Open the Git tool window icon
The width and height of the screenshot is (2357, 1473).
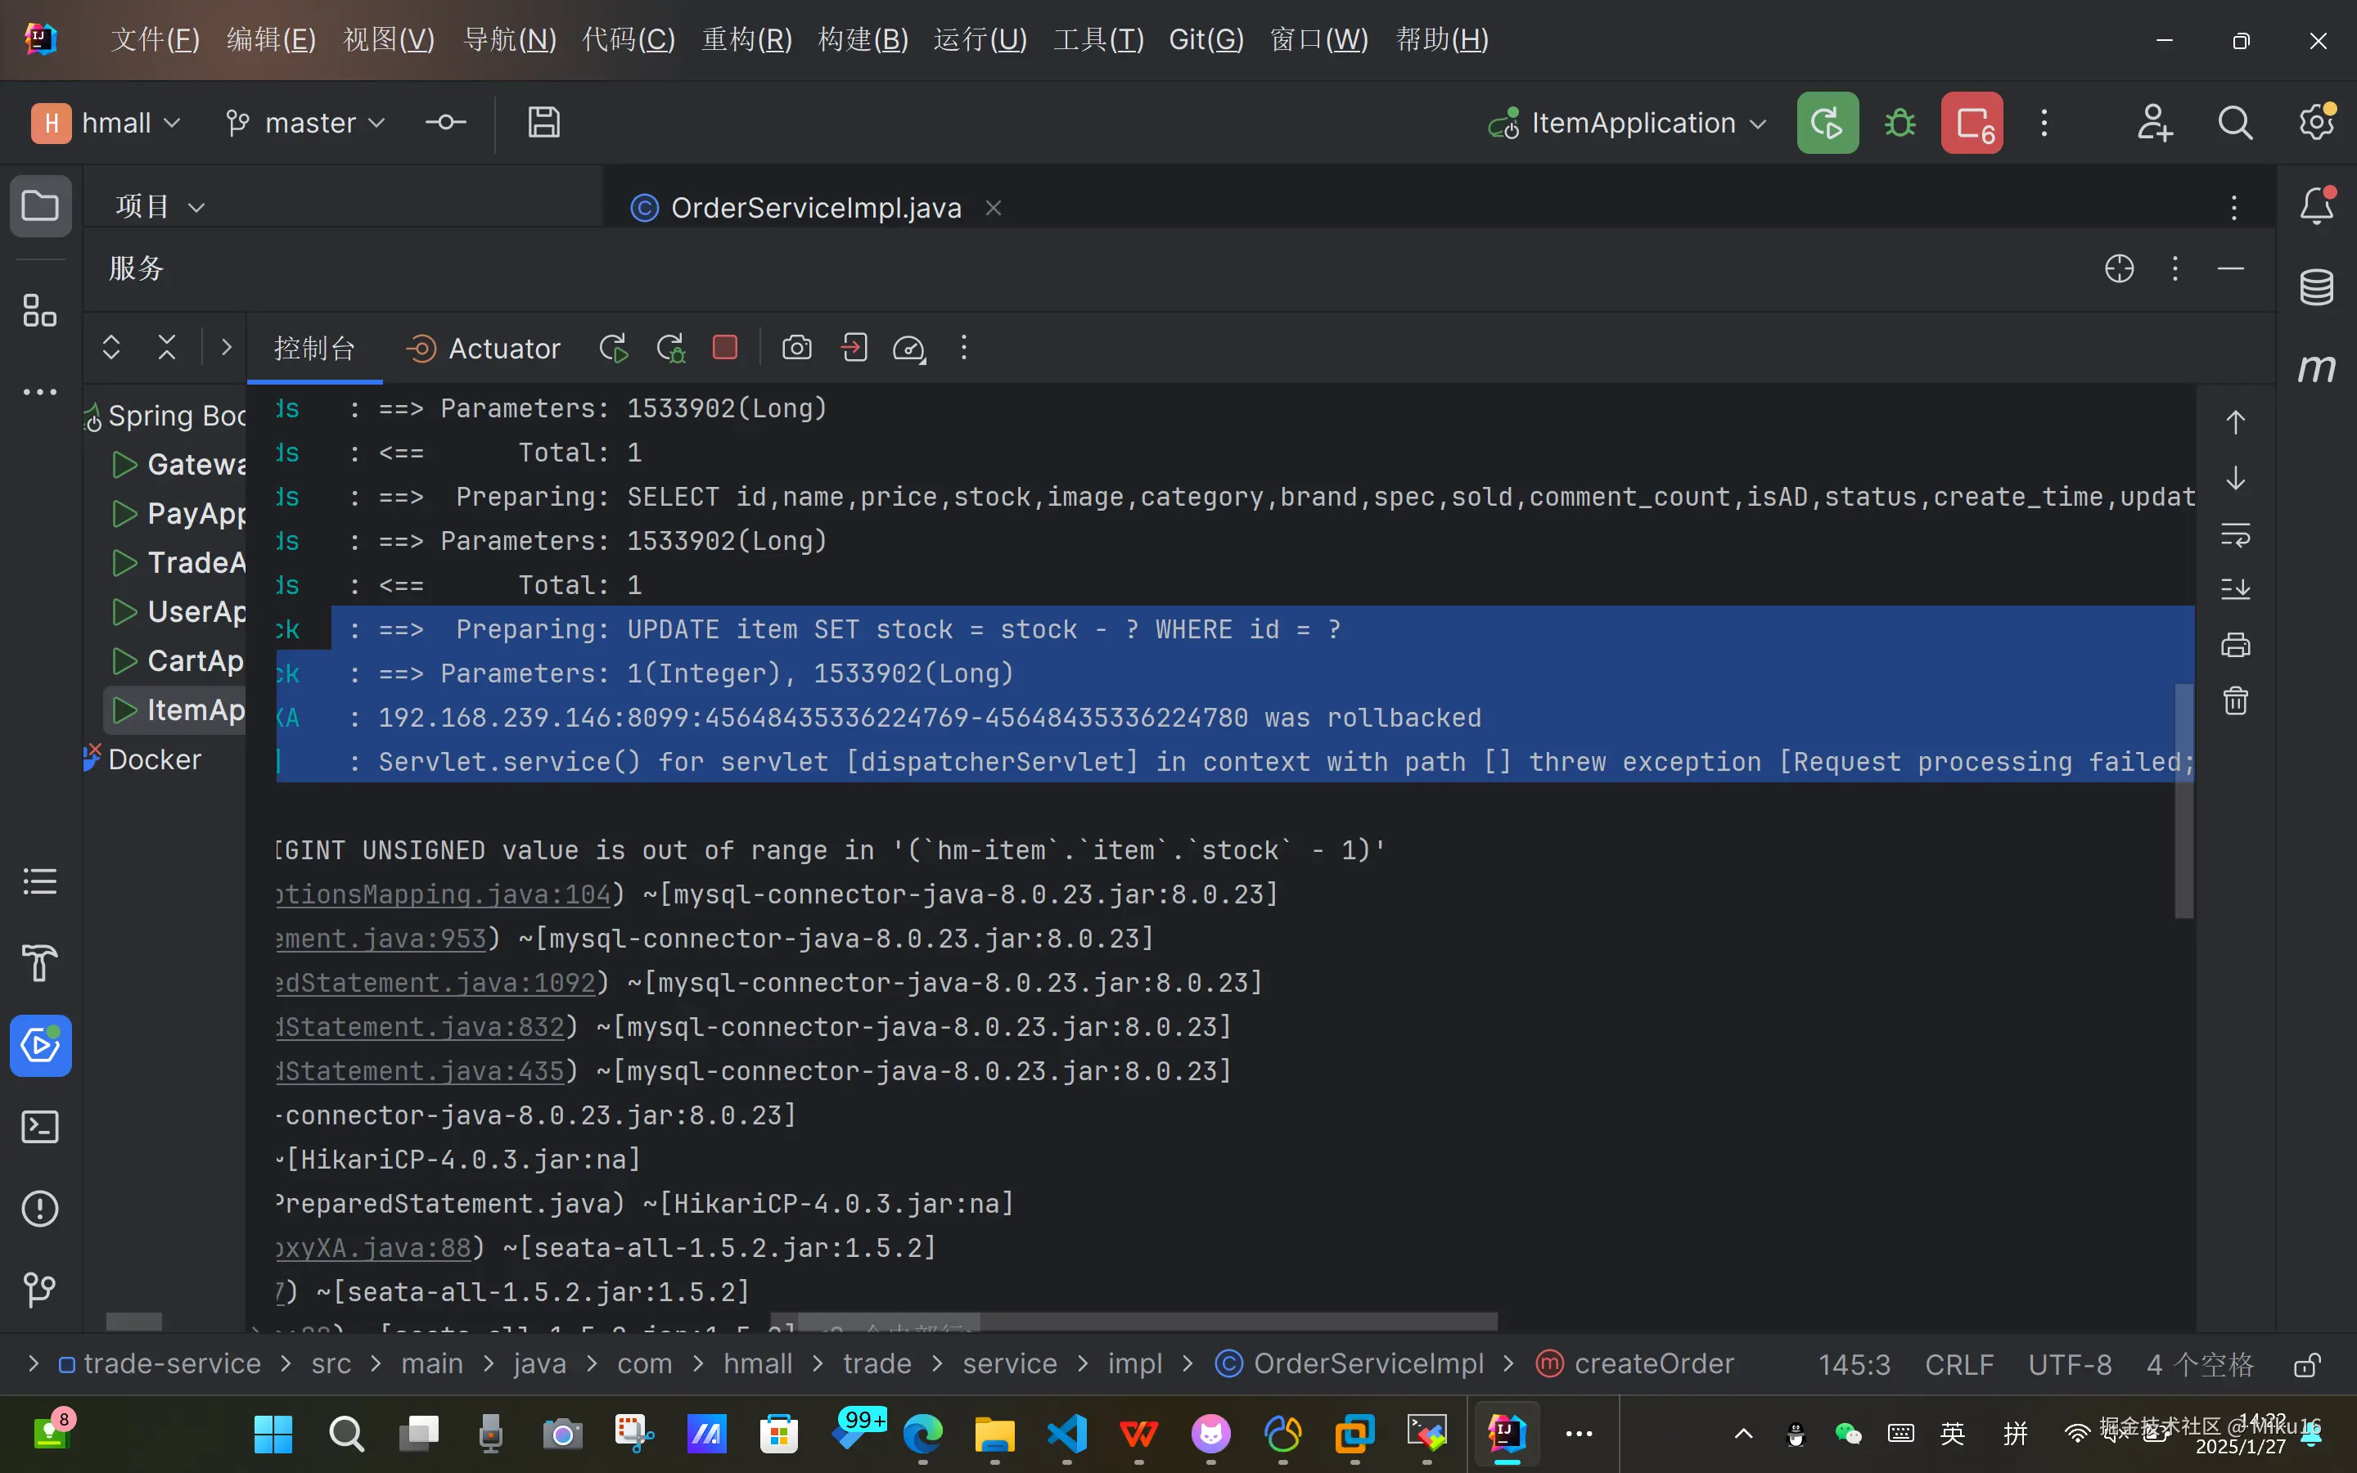40,1290
